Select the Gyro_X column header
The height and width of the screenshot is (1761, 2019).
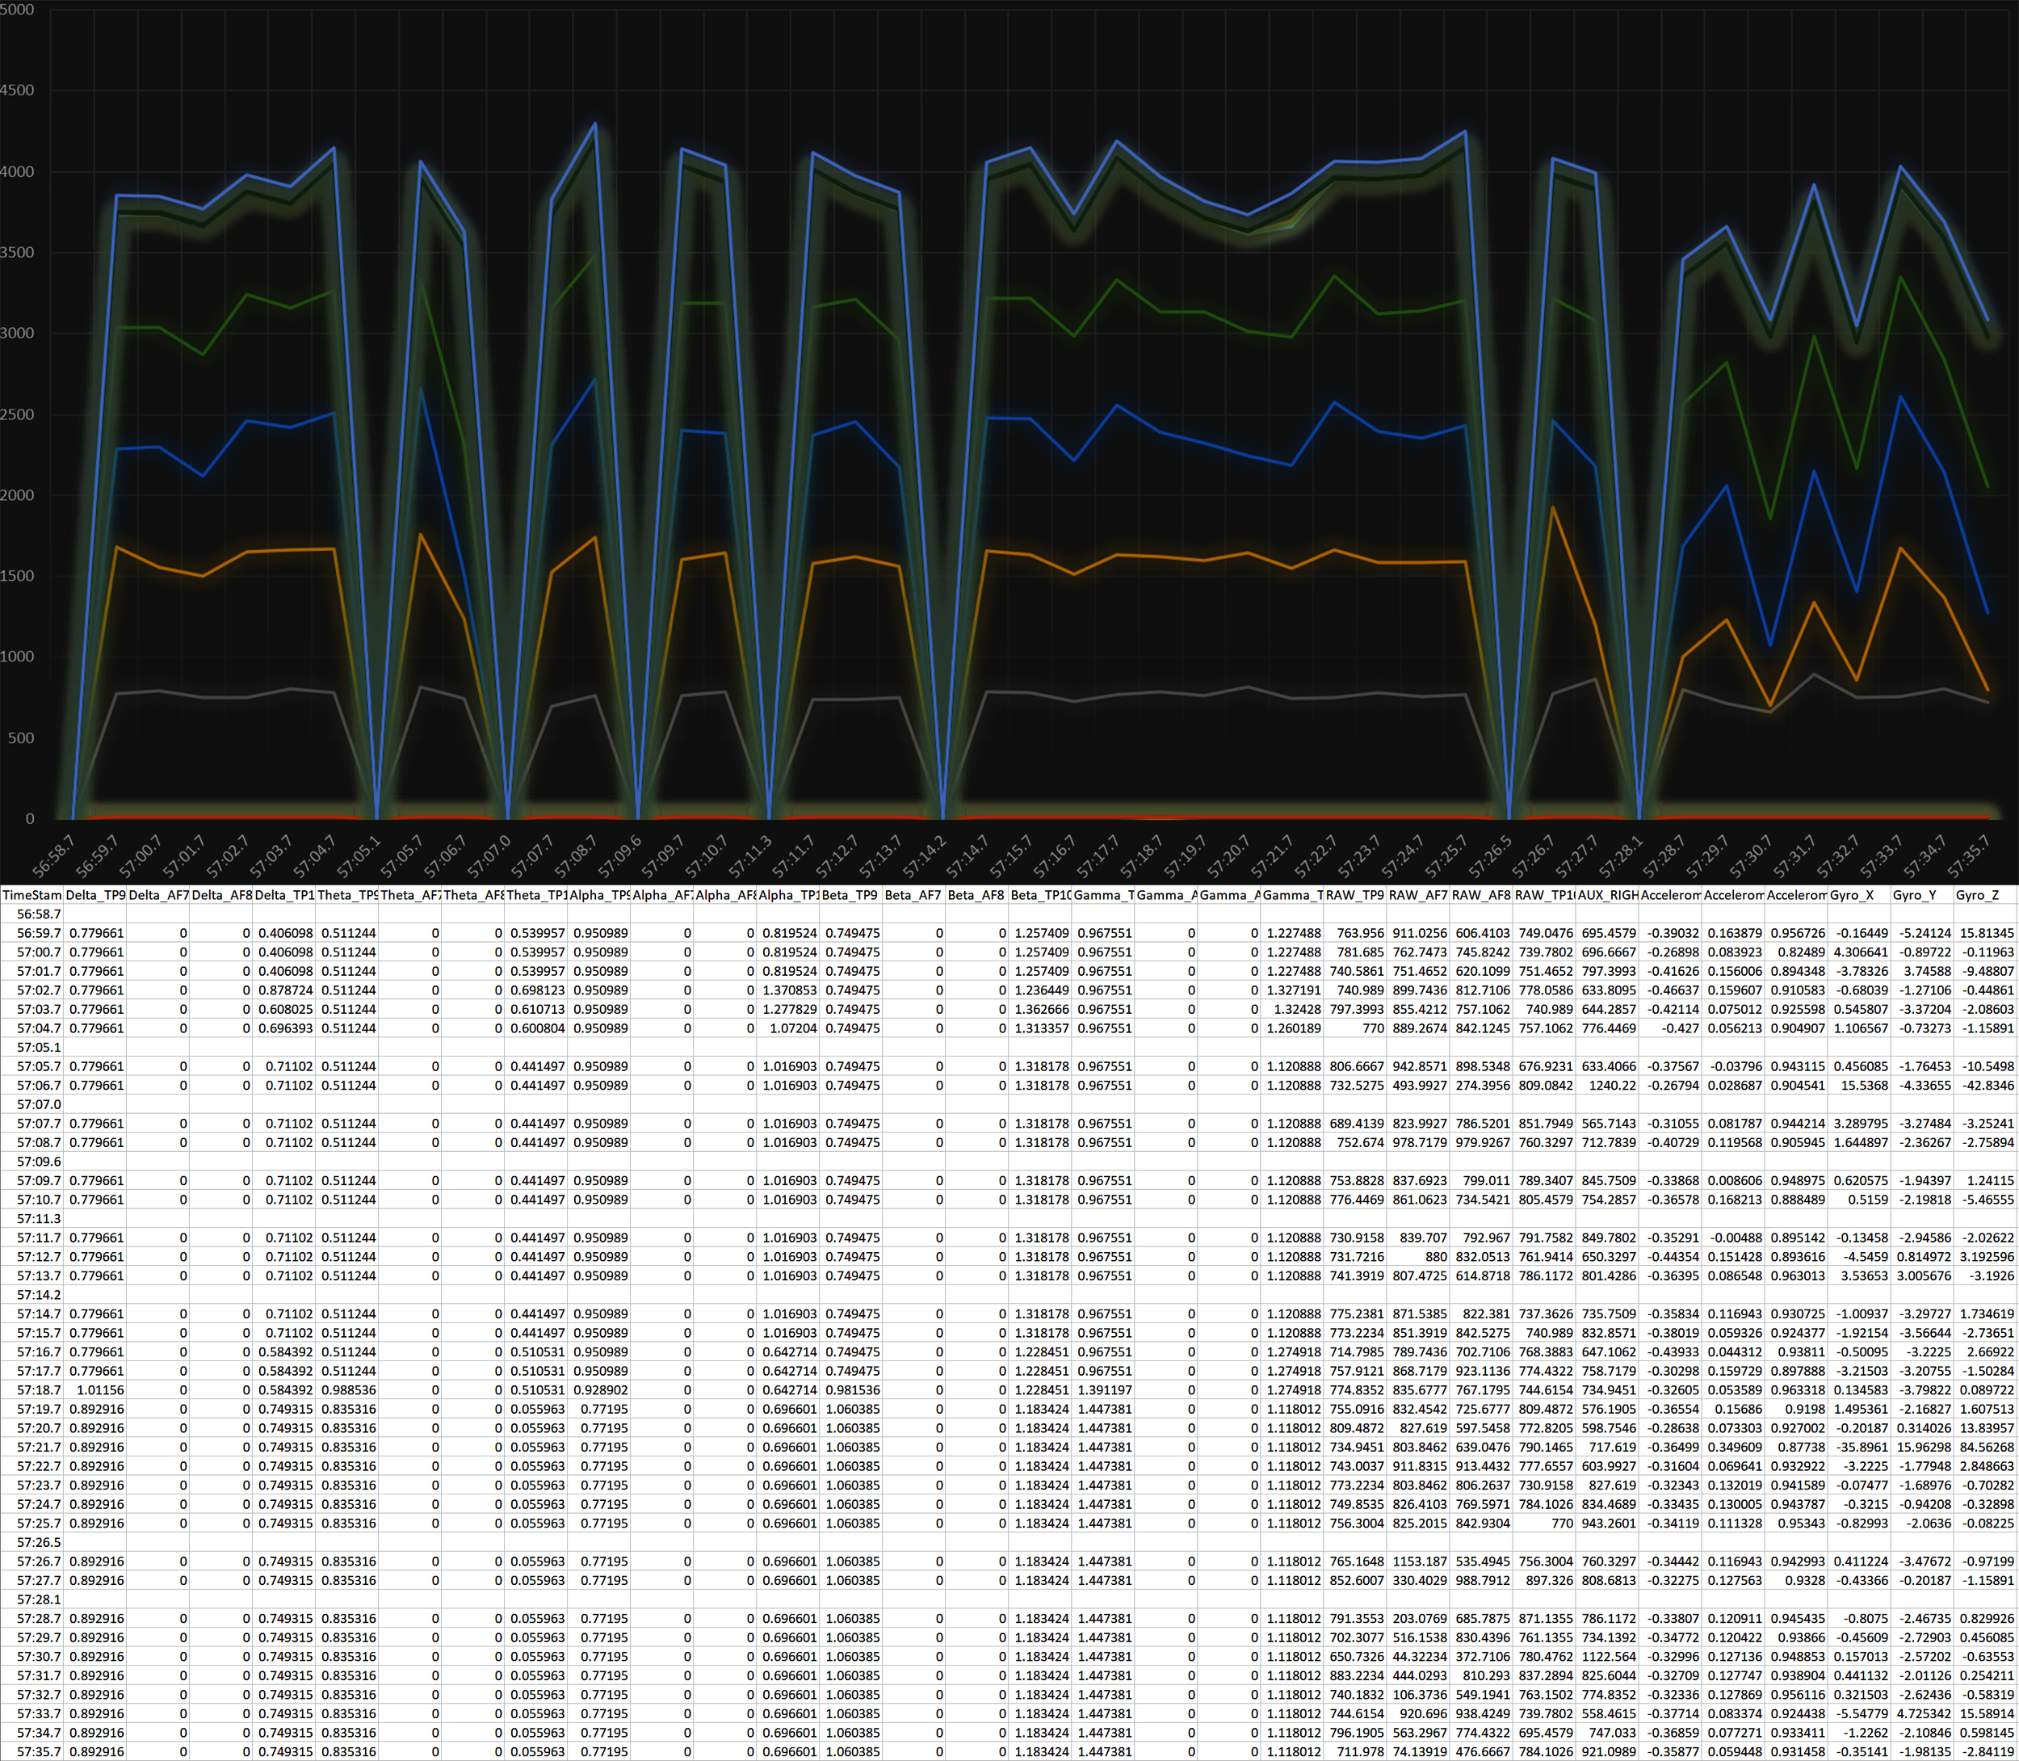click(x=1859, y=895)
